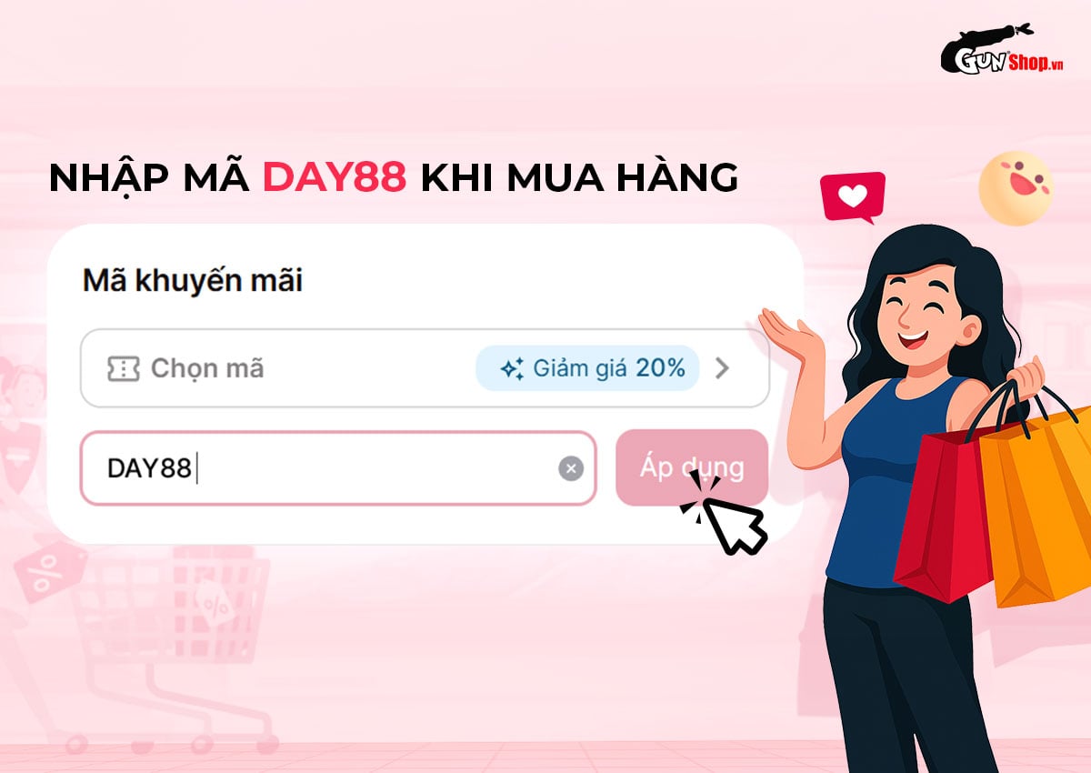Apply the code with Áp dụng button
Viewport: 1091px width, 773px height.
coord(692,467)
